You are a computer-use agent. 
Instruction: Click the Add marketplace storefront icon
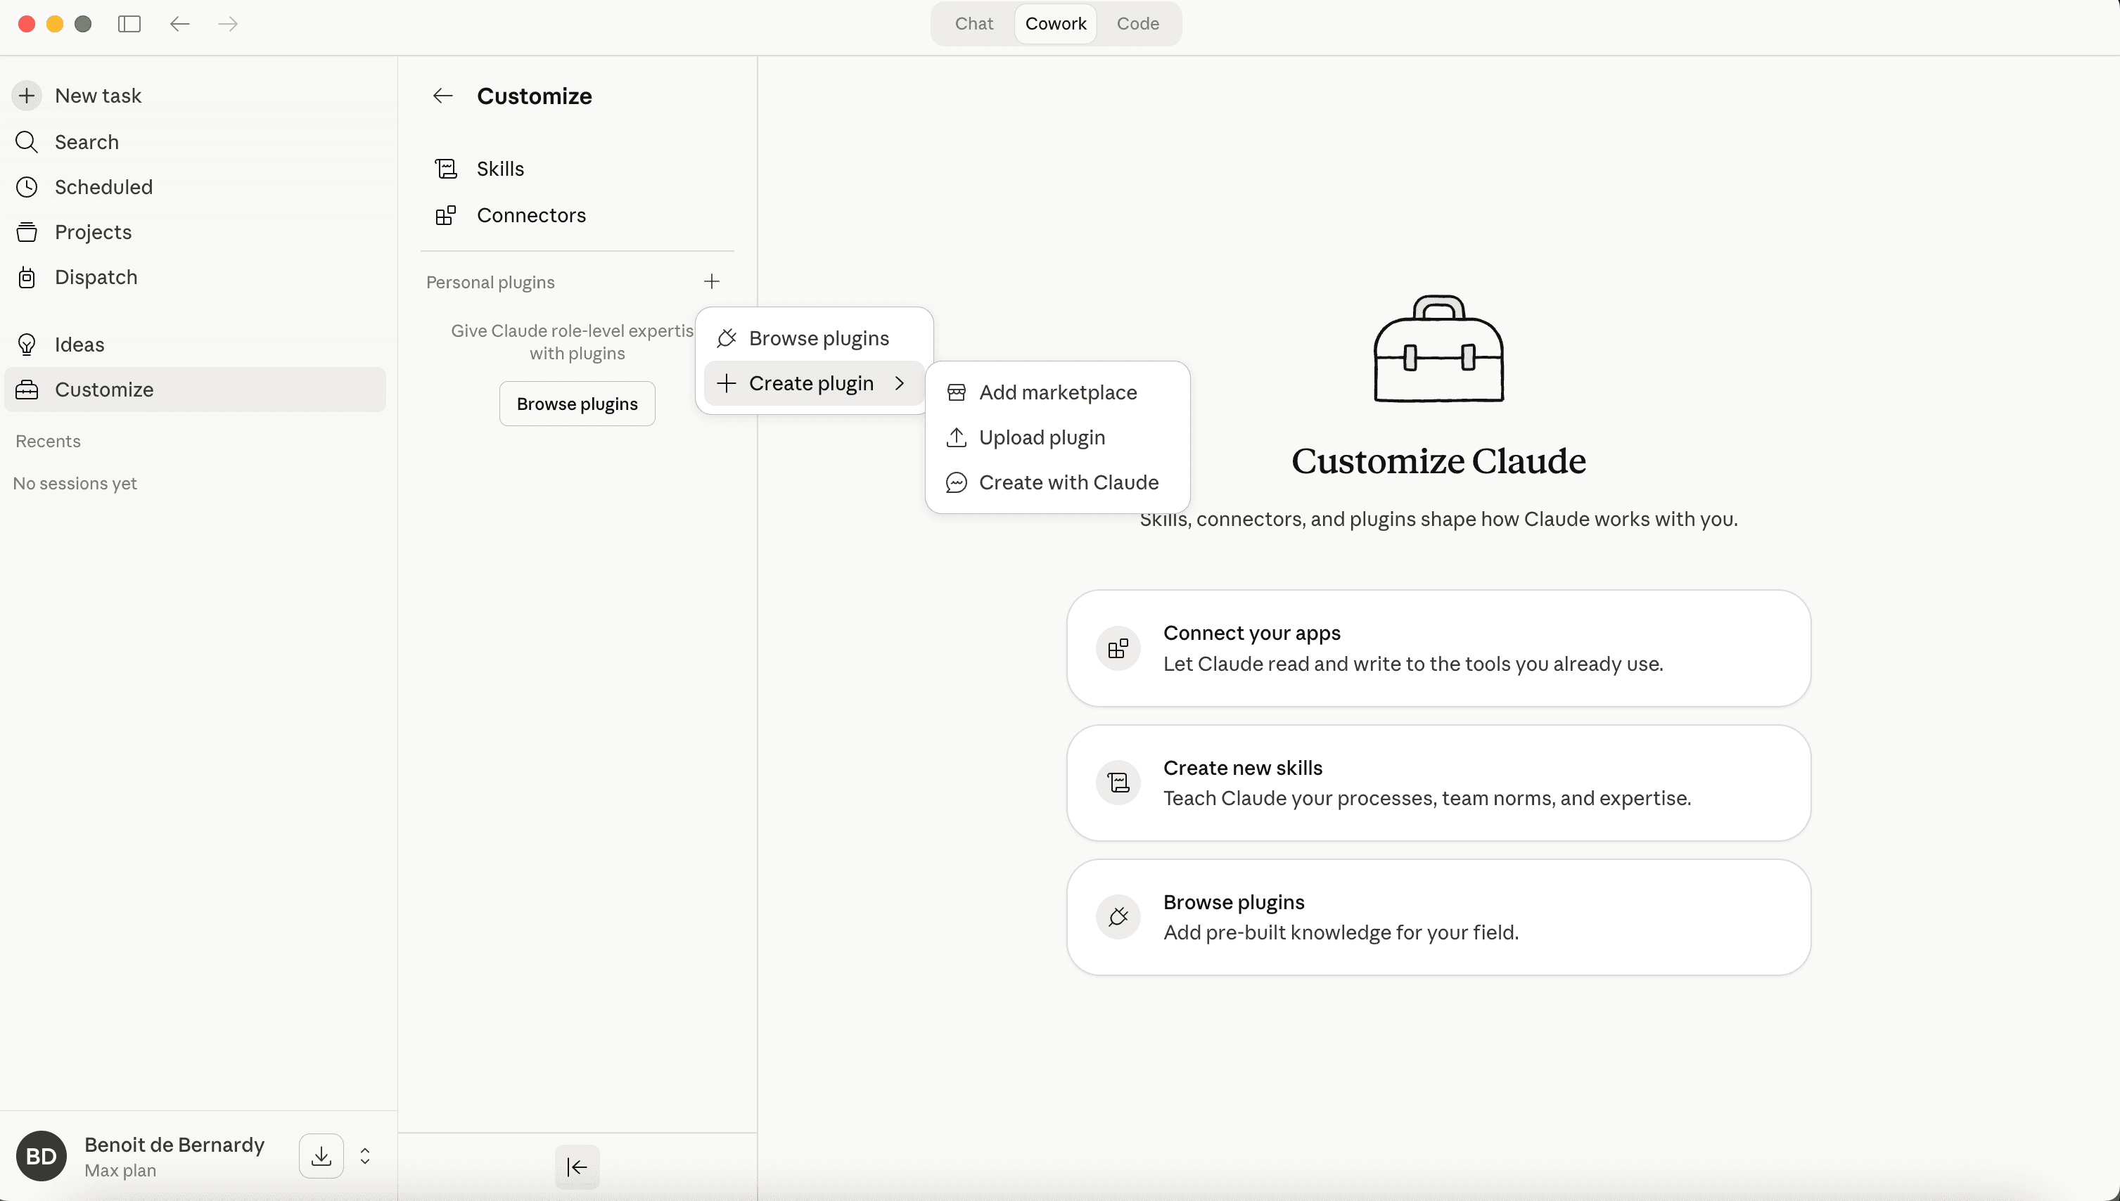956,392
